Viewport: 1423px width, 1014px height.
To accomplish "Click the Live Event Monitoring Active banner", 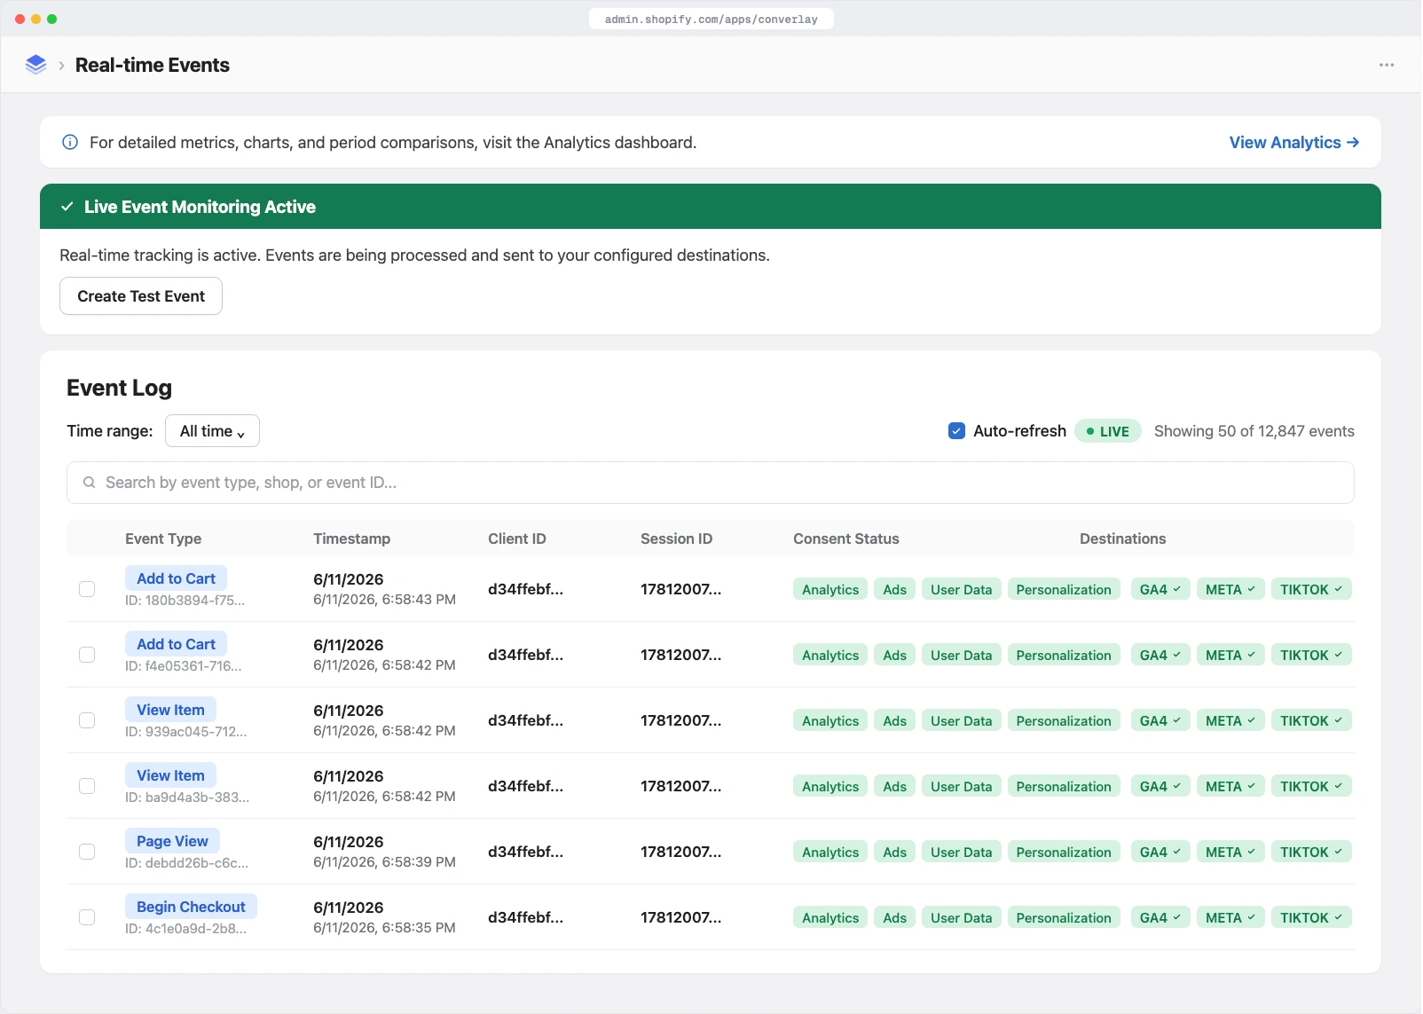I will (711, 207).
